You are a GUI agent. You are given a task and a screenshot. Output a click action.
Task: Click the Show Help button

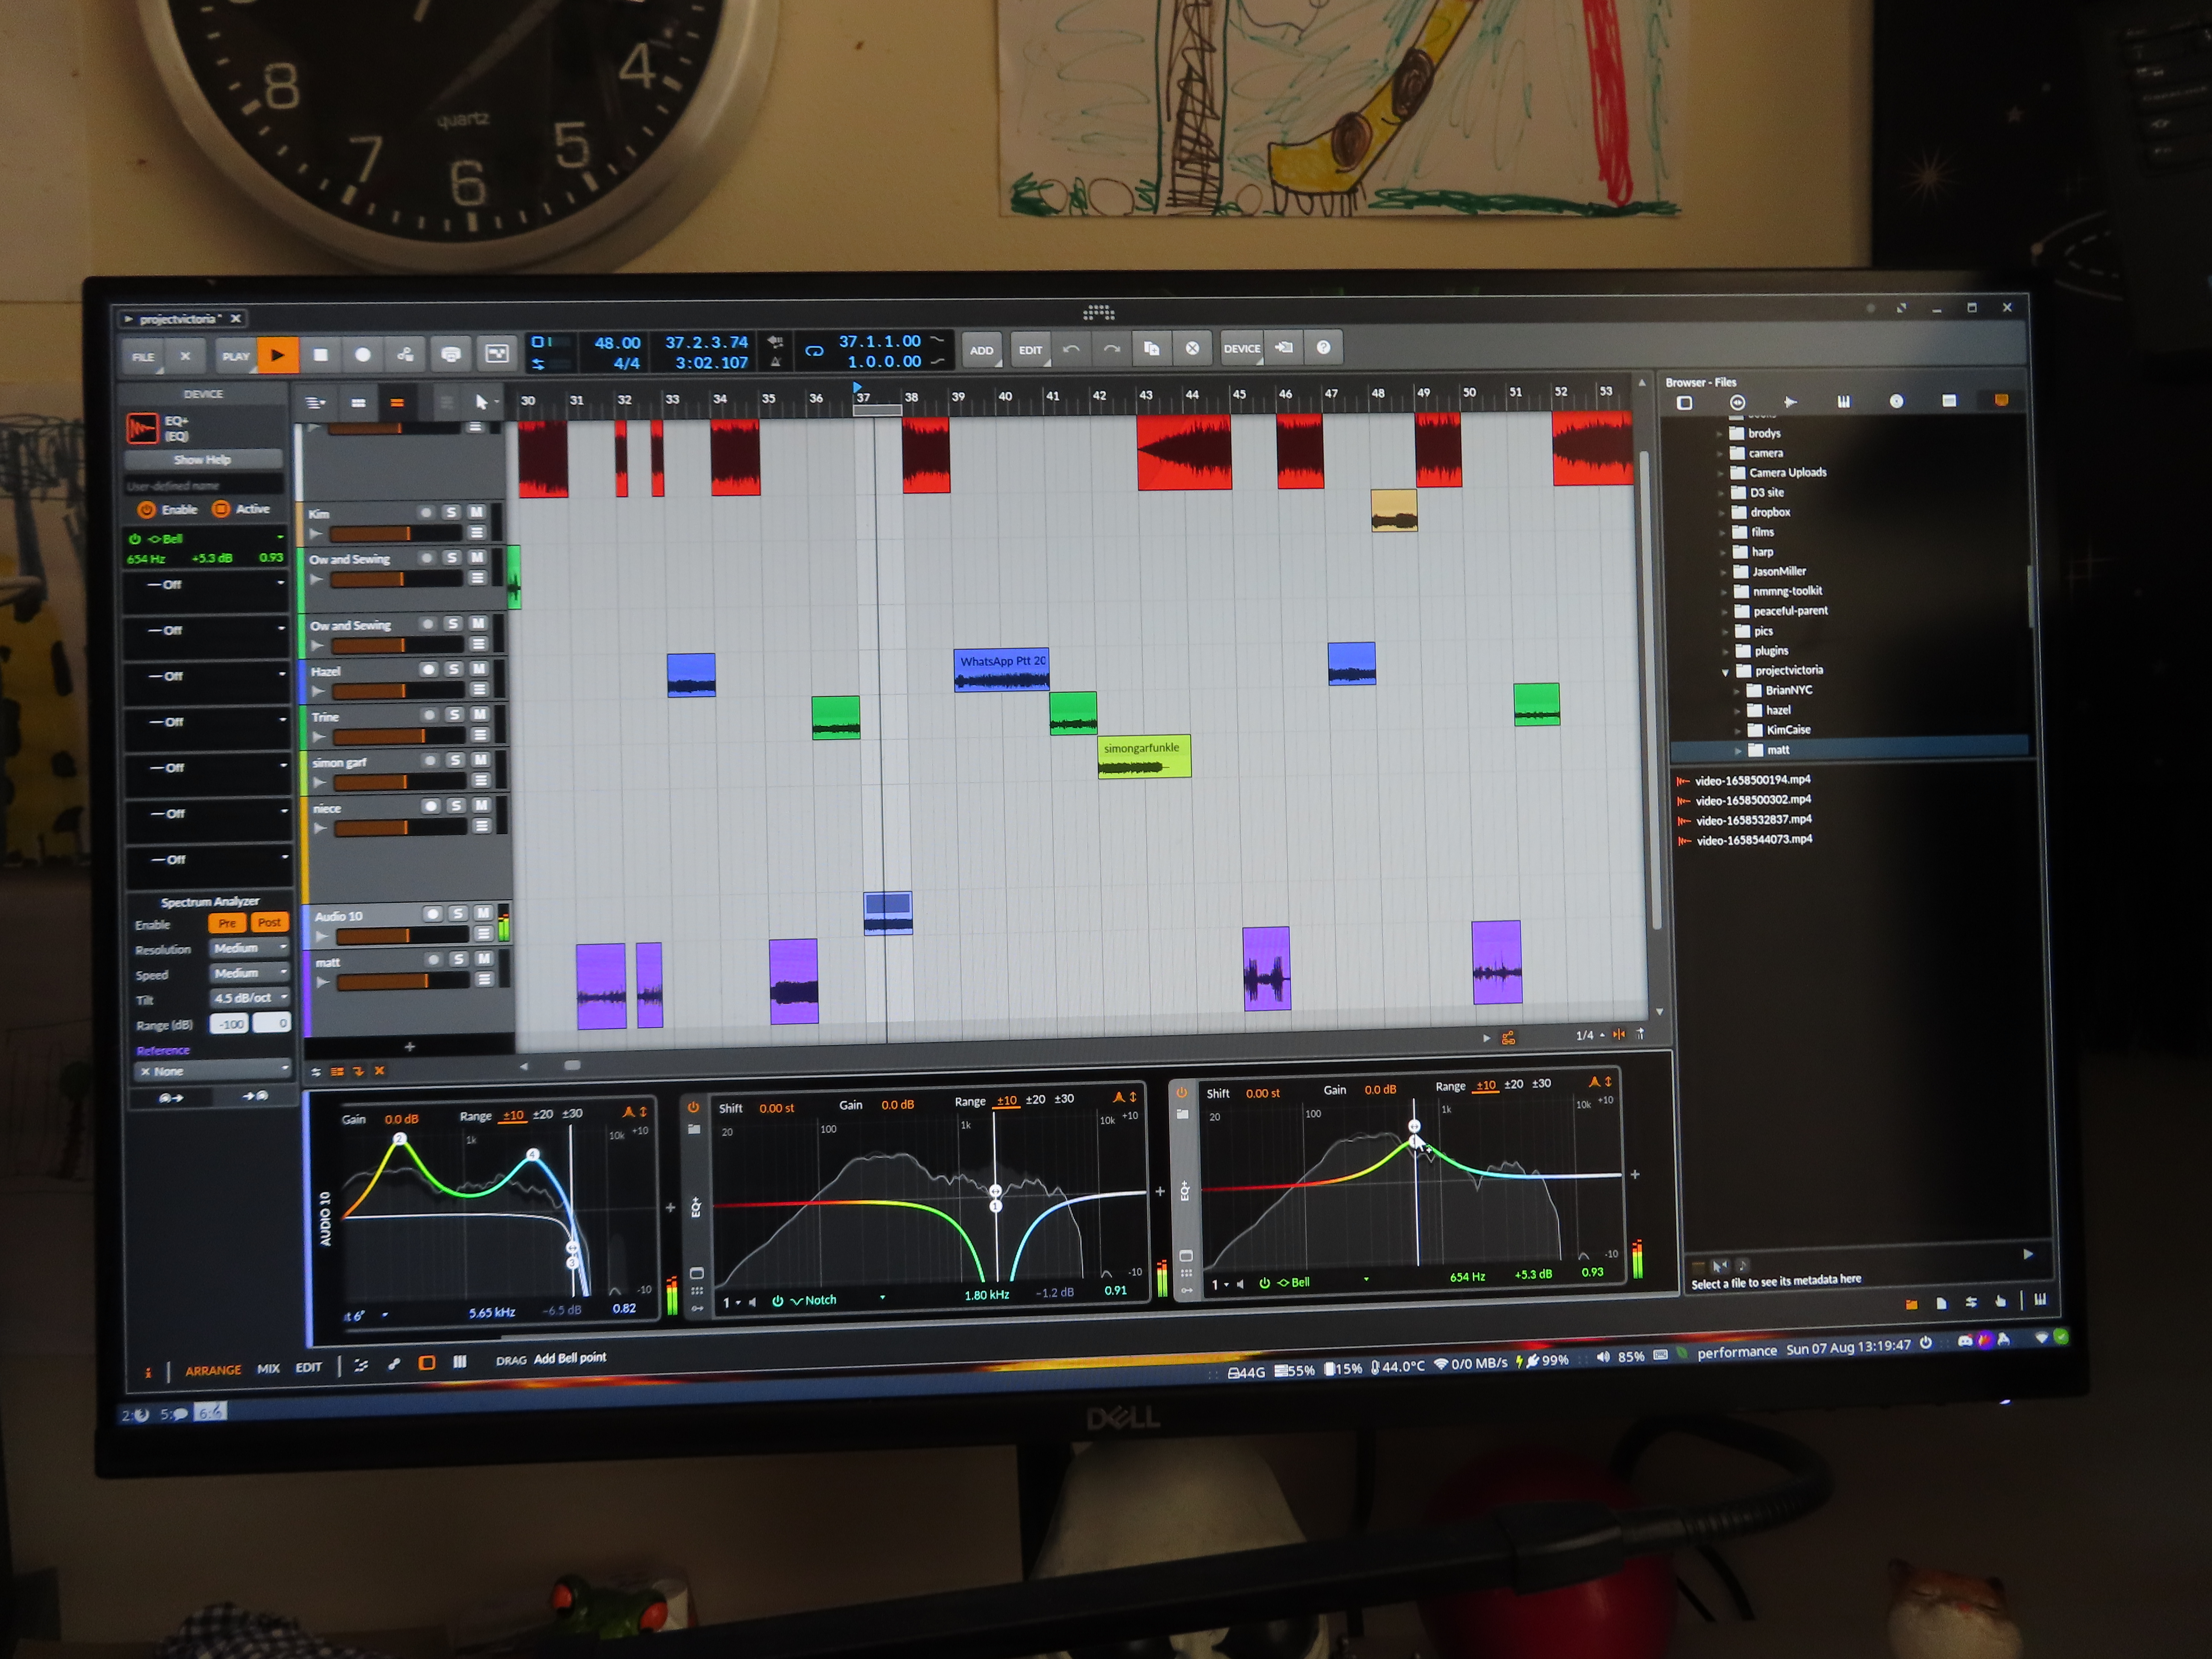coord(203,460)
